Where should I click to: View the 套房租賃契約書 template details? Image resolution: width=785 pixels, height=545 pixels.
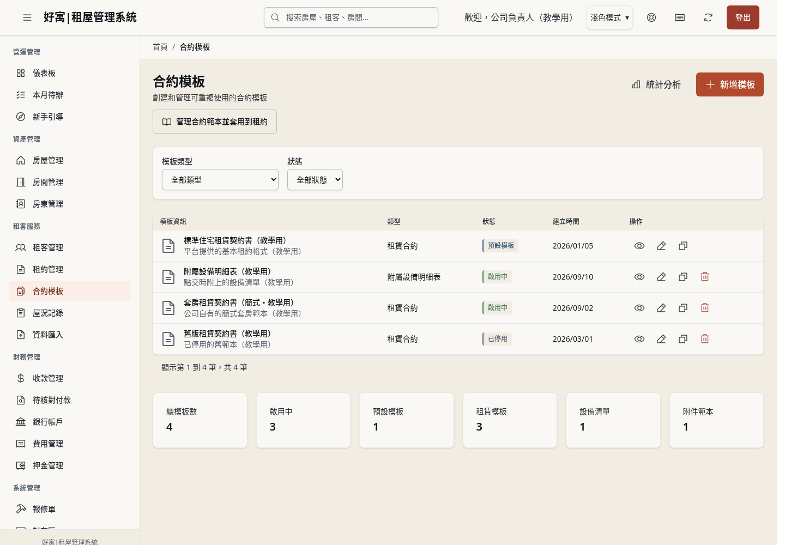[x=639, y=308]
